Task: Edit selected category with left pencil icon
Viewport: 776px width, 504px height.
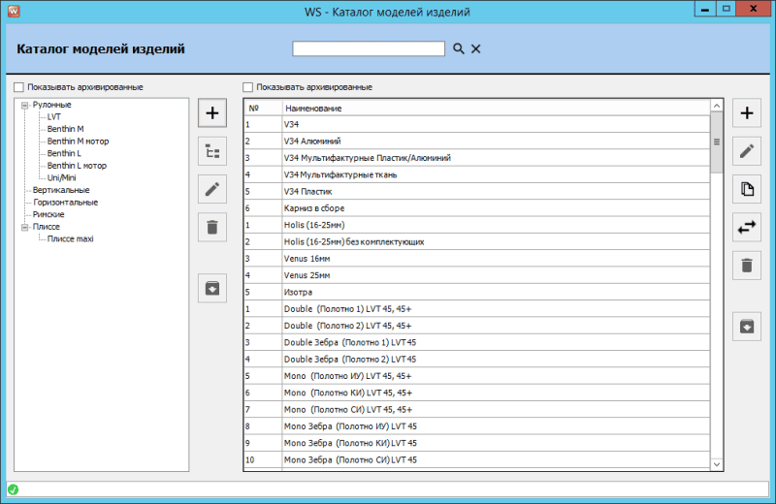Action: click(212, 189)
